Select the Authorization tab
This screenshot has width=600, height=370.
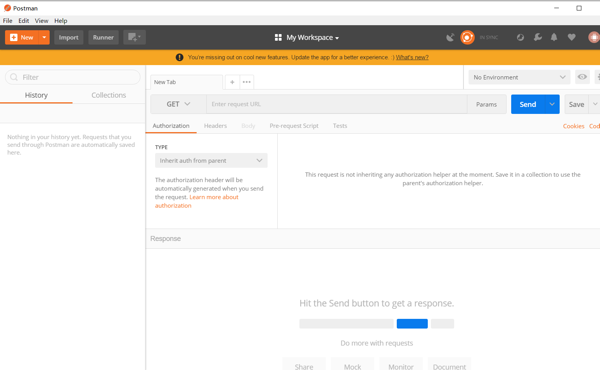tap(171, 126)
